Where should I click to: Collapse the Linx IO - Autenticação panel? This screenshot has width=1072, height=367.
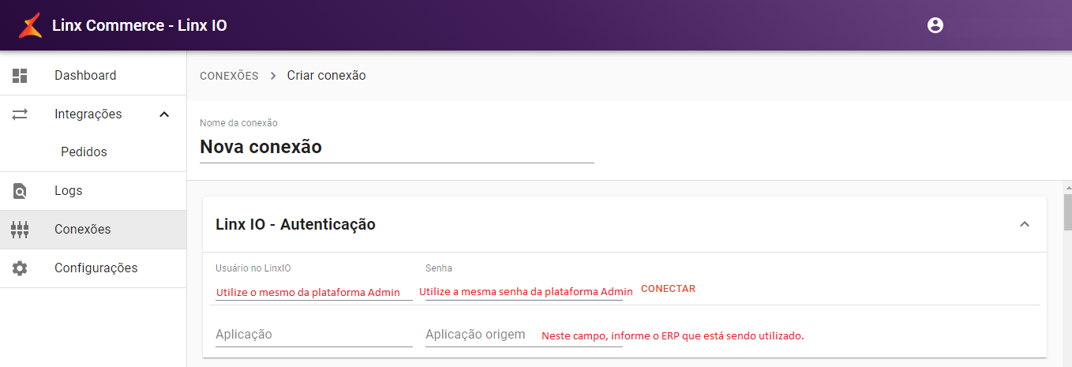coord(1025,224)
